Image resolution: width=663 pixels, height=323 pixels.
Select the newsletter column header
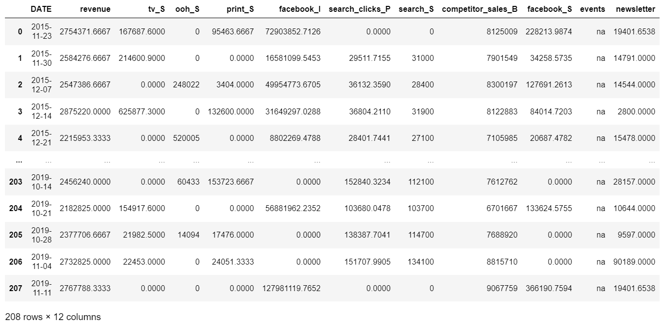pyautogui.click(x=635, y=9)
